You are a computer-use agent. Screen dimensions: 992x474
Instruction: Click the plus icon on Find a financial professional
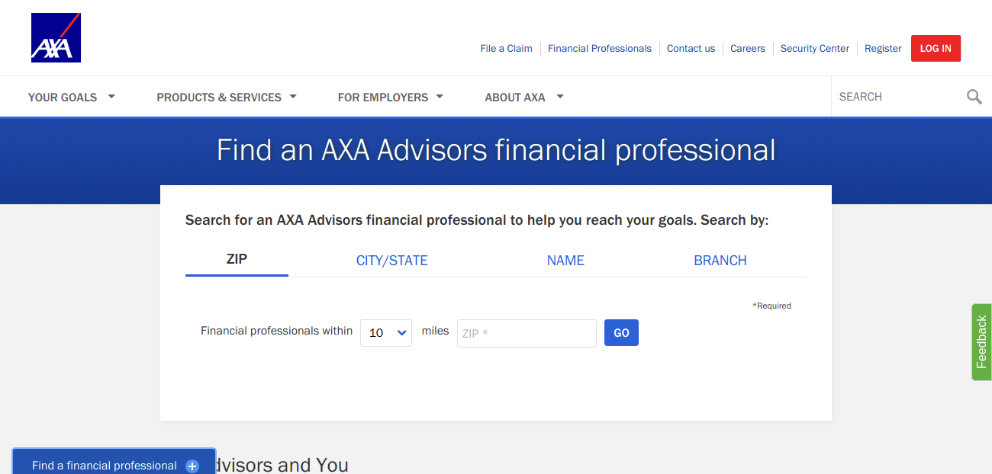192,466
